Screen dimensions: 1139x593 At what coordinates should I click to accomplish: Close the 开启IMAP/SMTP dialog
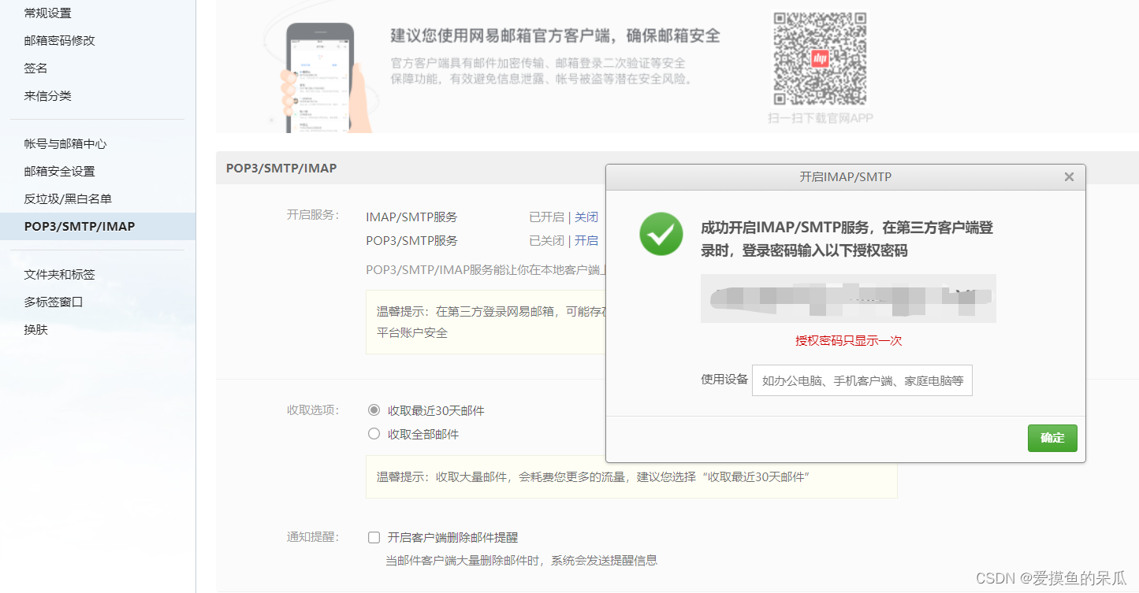pyautogui.click(x=1069, y=176)
